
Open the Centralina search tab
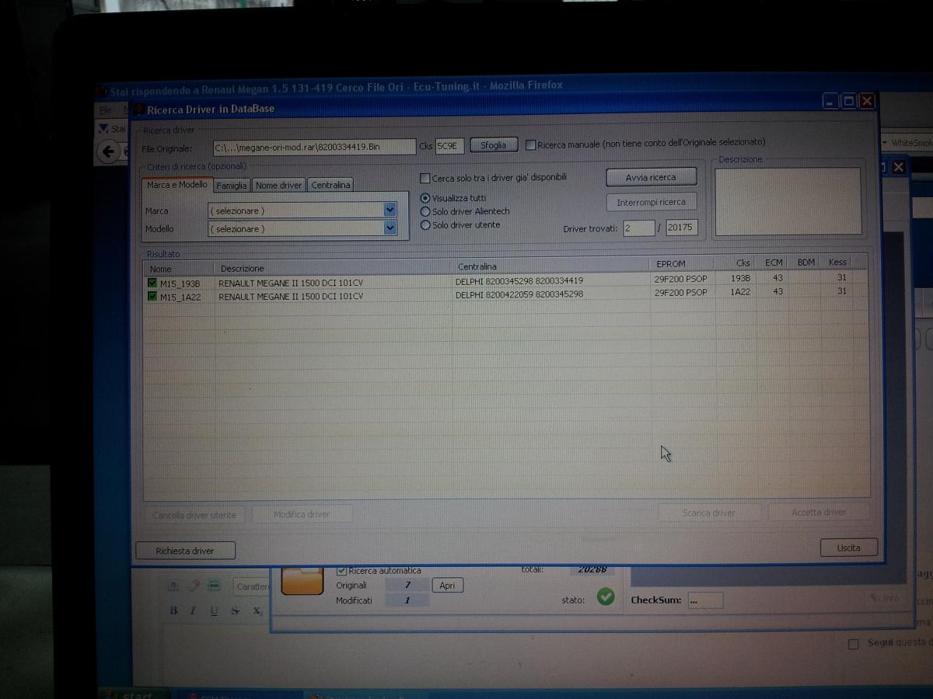331,185
